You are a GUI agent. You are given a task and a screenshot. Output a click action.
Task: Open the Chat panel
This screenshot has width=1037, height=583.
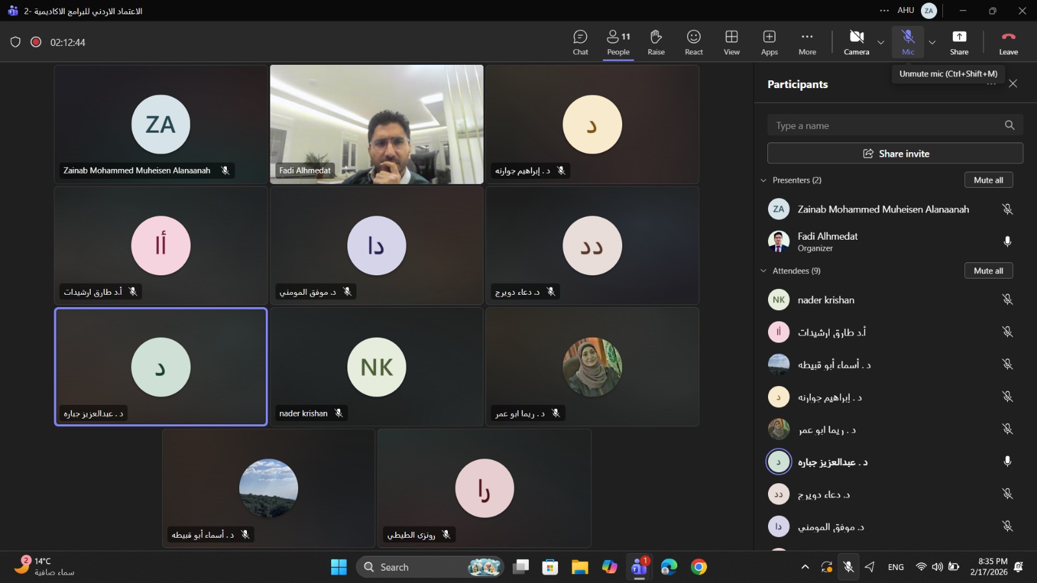(x=580, y=42)
